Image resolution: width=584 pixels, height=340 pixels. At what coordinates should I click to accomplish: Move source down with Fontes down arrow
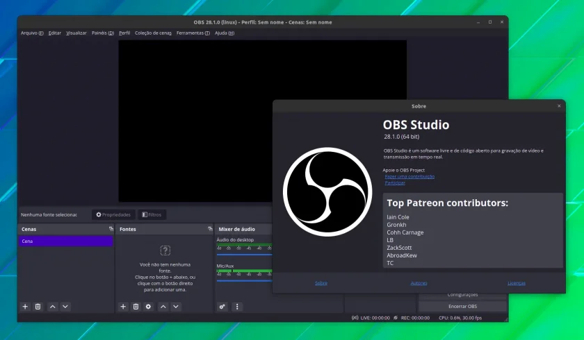click(176, 307)
